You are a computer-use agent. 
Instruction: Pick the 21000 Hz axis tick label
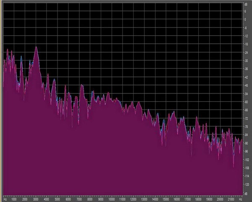pos(231,199)
